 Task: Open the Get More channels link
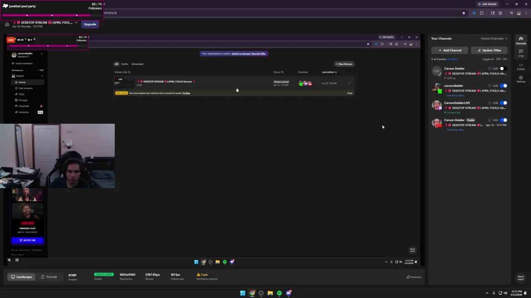(452, 59)
